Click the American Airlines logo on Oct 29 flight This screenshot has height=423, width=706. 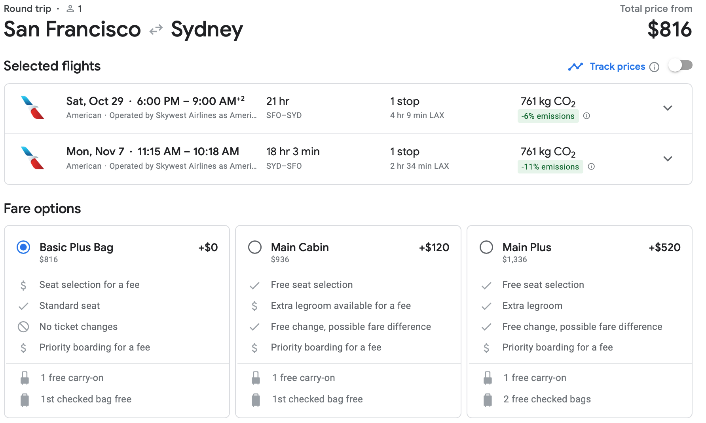[x=32, y=107]
